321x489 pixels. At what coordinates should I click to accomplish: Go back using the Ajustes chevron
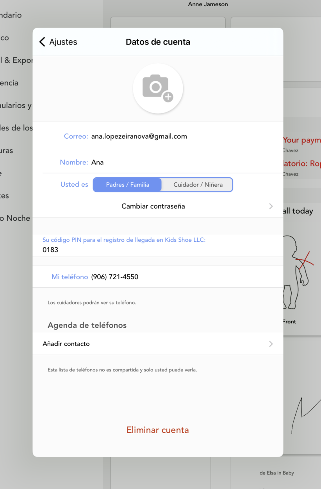click(x=42, y=42)
